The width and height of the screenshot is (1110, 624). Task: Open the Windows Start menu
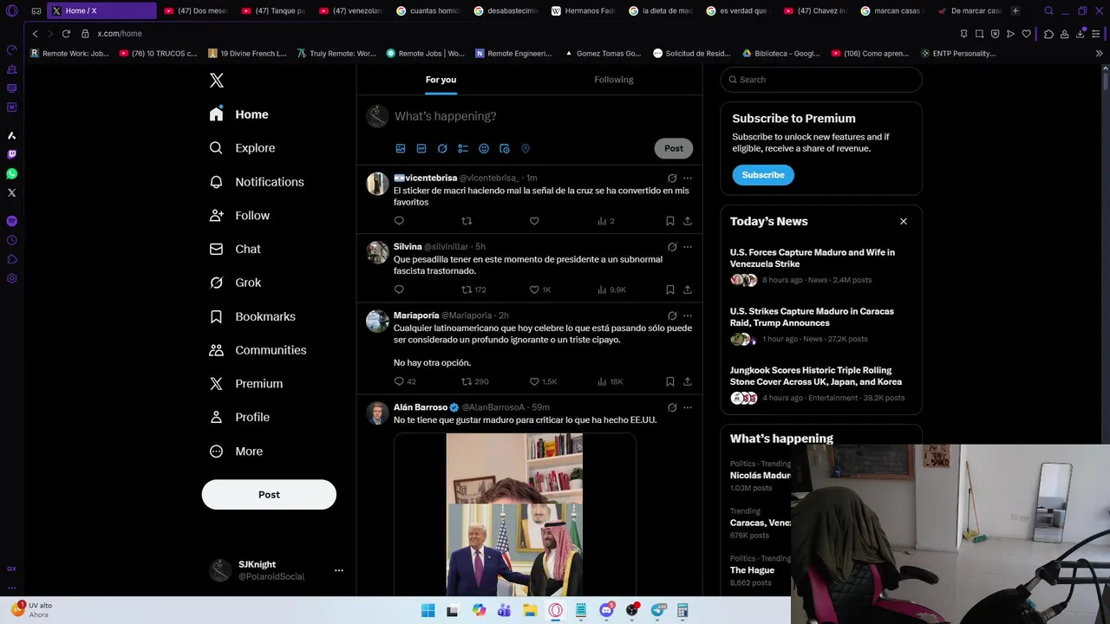pos(428,611)
